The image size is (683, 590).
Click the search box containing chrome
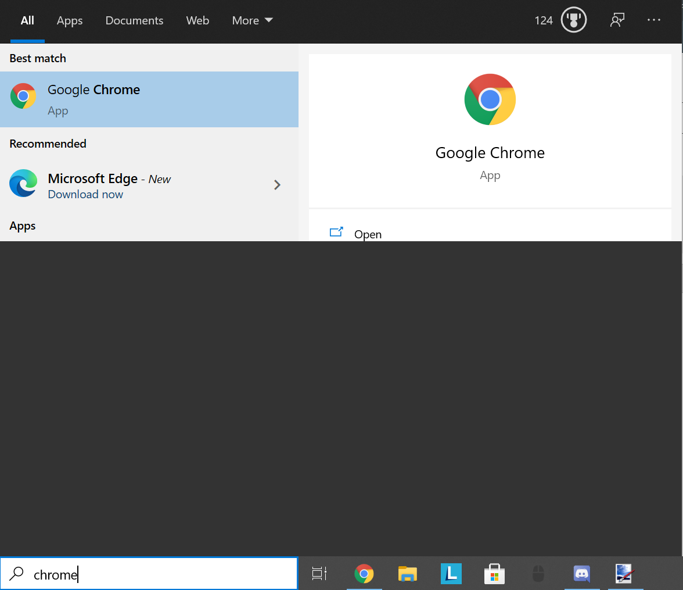click(x=149, y=574)
